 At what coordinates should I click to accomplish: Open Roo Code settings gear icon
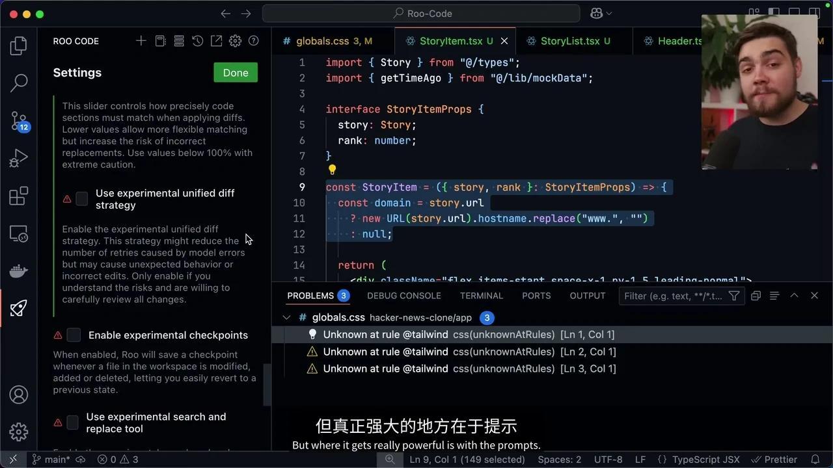(235, 41)
